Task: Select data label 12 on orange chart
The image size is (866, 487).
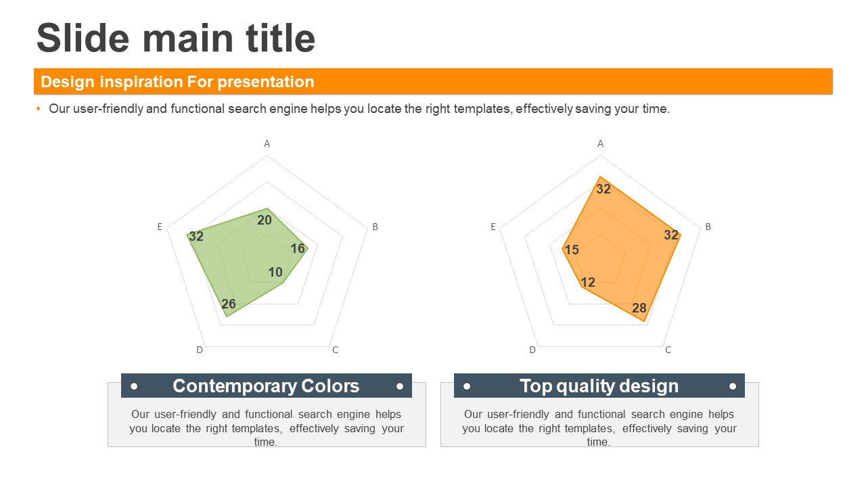Action: tap(589, 283)
